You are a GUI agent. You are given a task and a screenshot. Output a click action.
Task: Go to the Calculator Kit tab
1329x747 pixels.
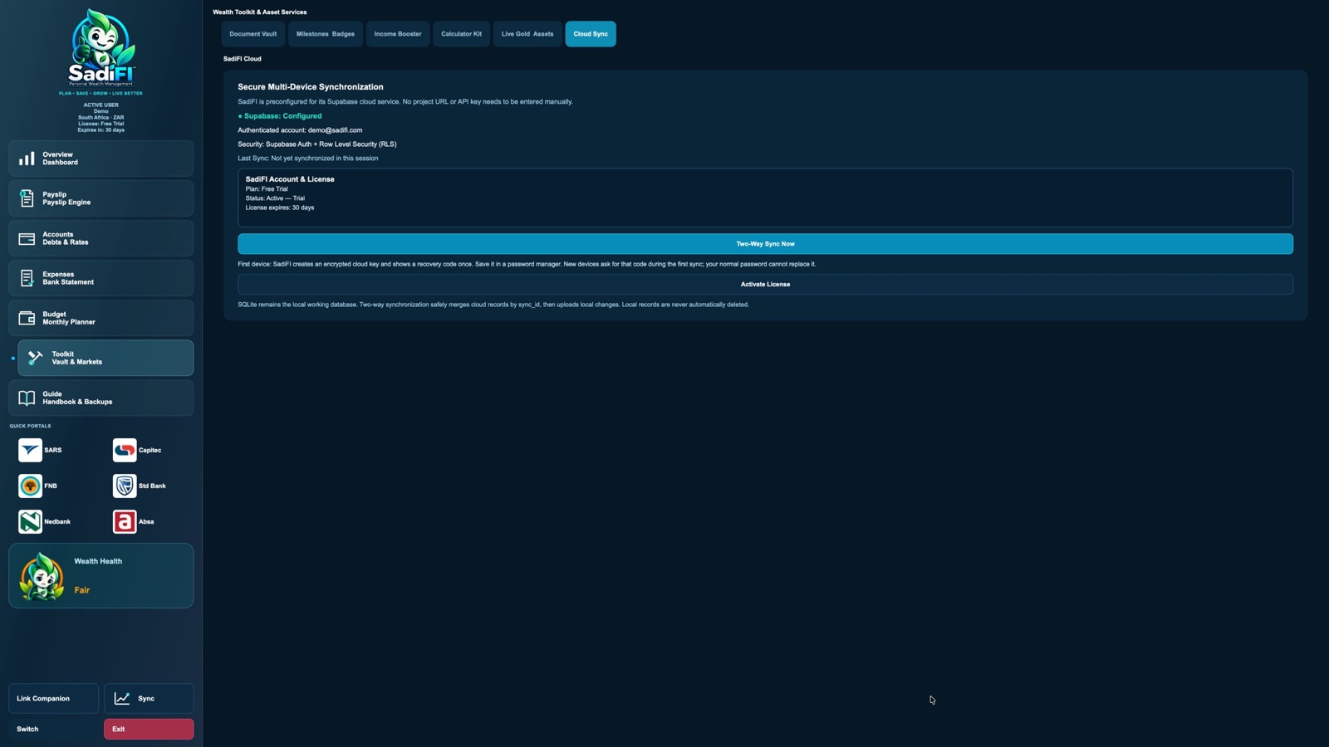[461, 34]
